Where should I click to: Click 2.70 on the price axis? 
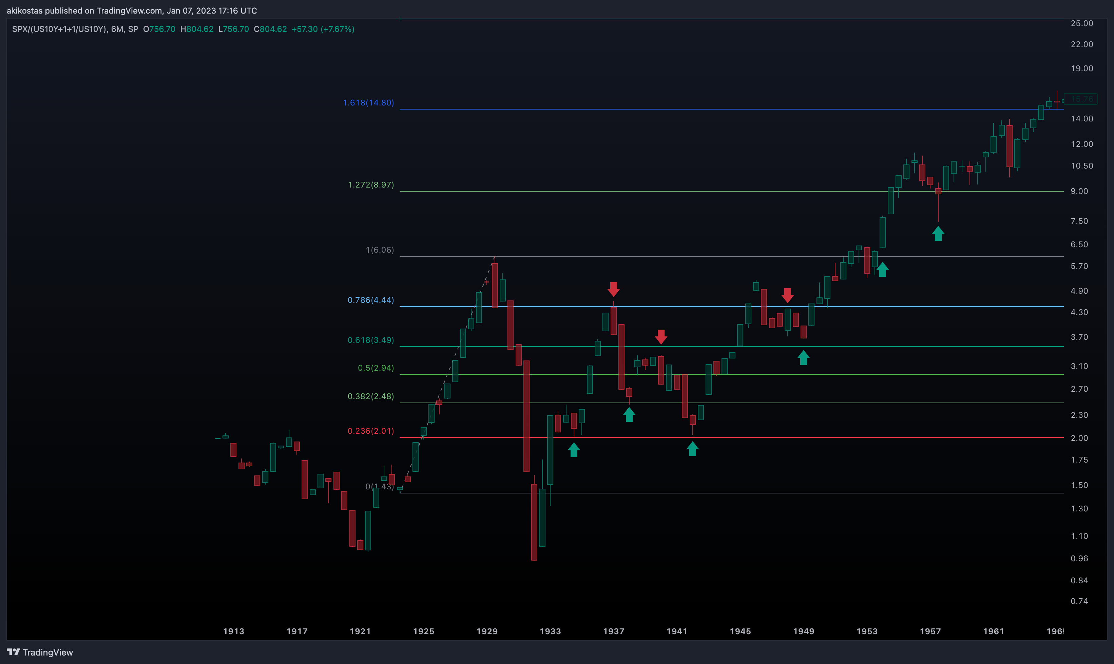(1079, 389)
